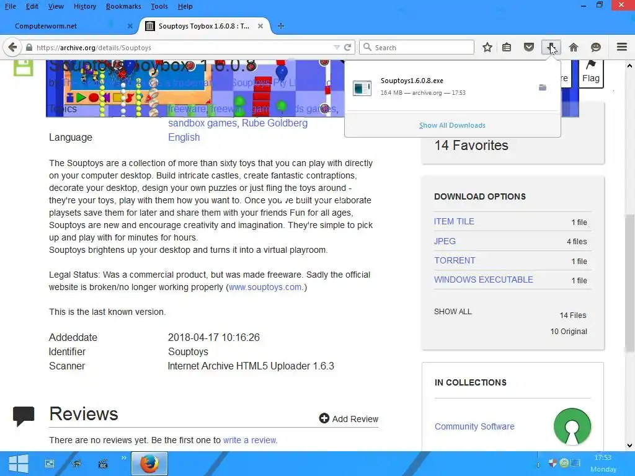Click the browser back arrow button

click(12, 47)
